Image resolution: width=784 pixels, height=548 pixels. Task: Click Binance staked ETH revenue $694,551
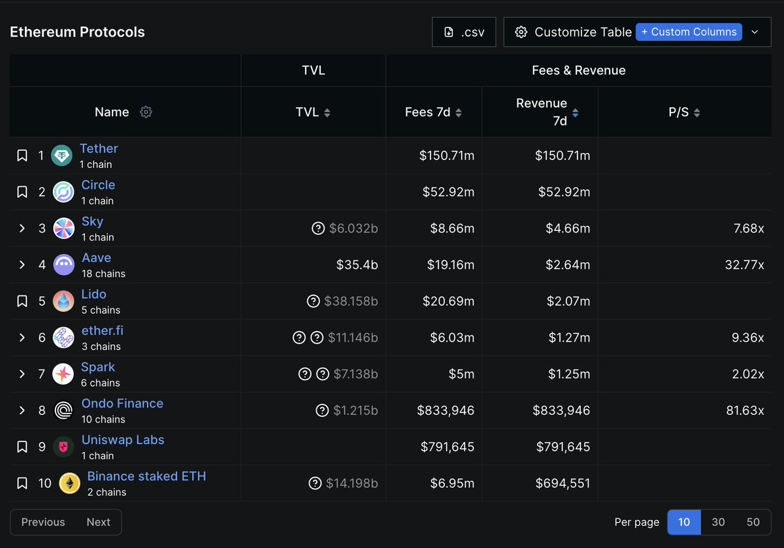[x=563, y=483]
